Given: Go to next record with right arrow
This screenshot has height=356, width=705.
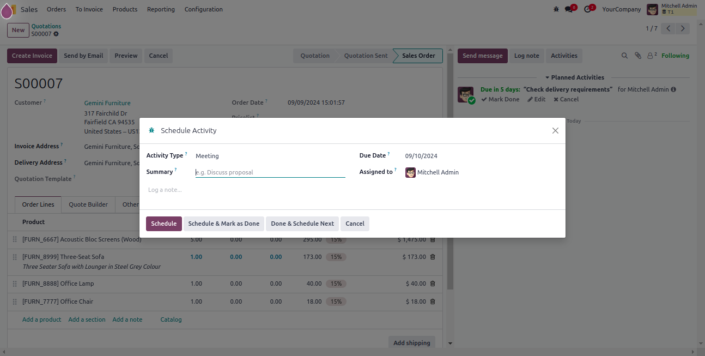Looking at the screenshot, I should pyautogui.click(x=683, y=28).
